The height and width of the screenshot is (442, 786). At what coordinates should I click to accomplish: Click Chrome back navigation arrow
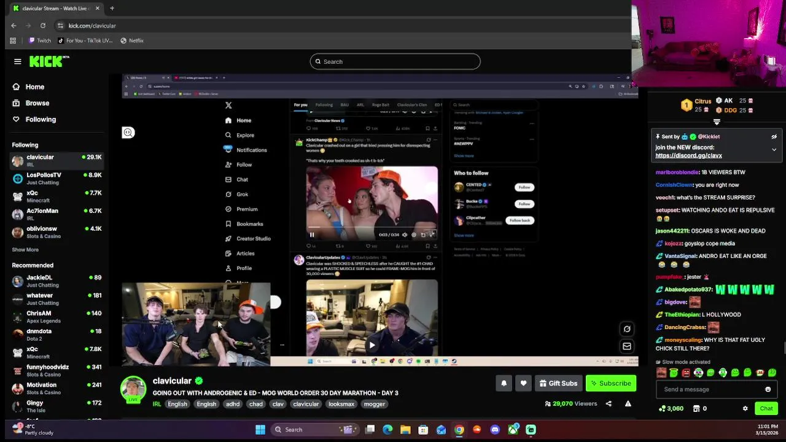14,26
